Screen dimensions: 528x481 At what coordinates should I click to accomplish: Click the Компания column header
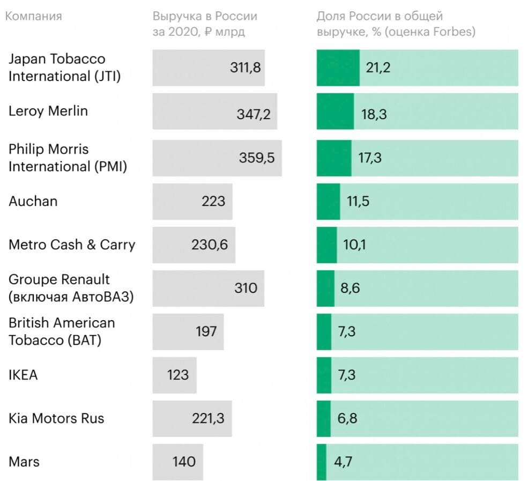(x=34, y=16)
